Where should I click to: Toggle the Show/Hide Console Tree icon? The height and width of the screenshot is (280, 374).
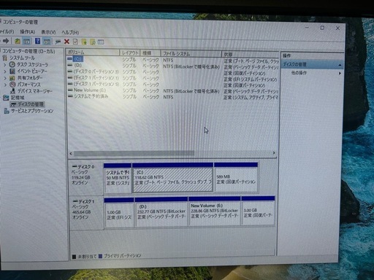click(x=27, y=42)
